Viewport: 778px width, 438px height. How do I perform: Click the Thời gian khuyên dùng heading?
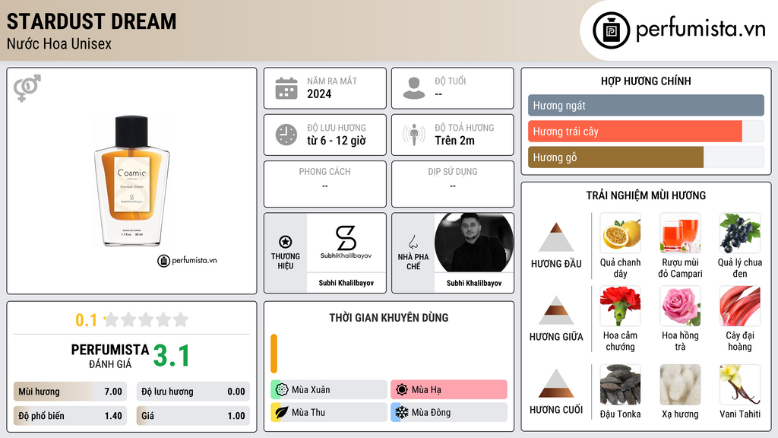pos(389,317)
